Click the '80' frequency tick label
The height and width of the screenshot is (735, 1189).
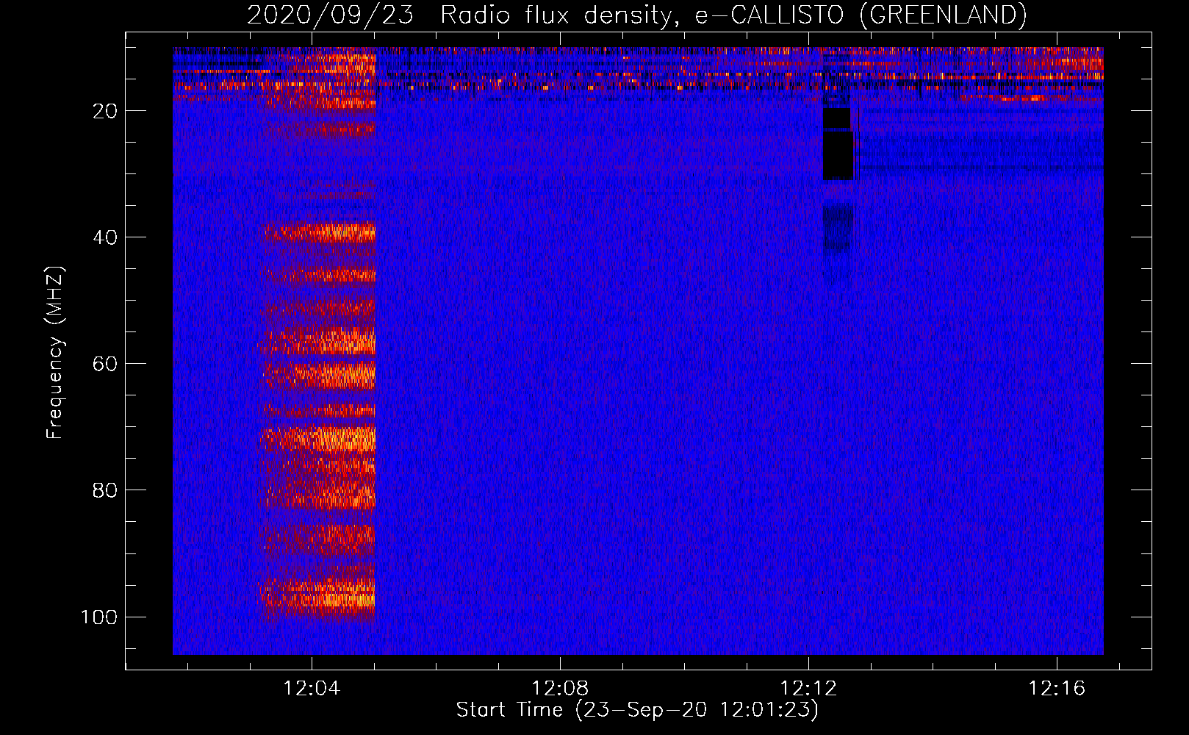104,490
